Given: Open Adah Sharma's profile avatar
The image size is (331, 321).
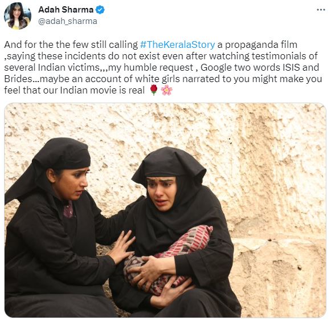Looking at the screenshot, I should (x=18, y=16).
